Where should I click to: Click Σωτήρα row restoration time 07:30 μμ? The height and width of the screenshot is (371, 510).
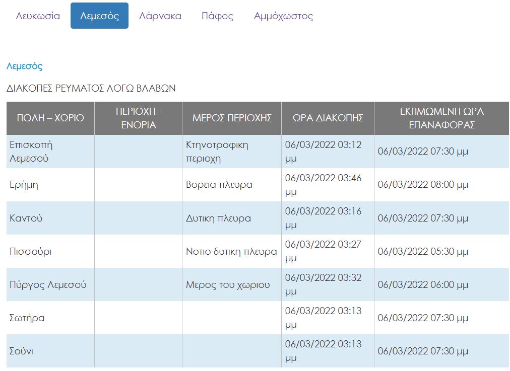coord(441,318)
